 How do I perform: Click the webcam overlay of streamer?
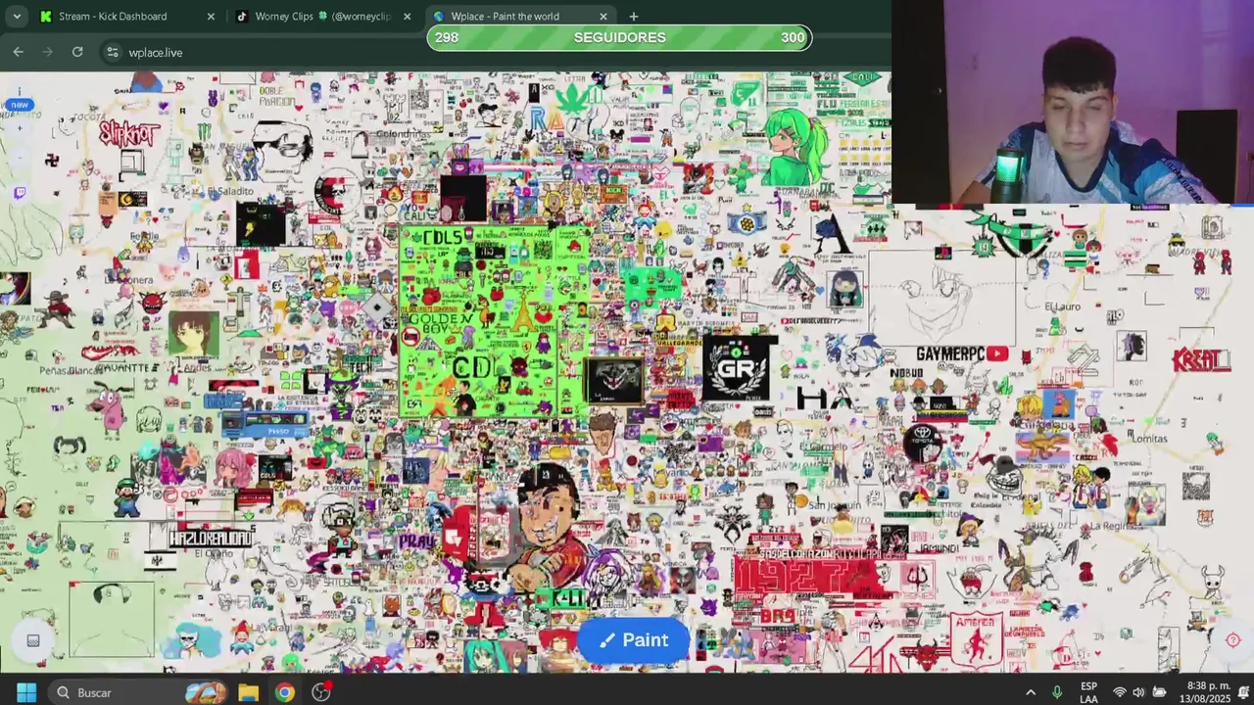pos(1073,102)
